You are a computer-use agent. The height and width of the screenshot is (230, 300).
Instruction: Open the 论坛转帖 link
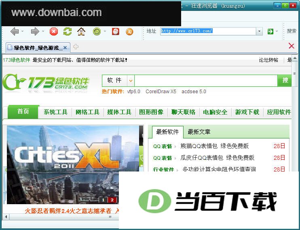point(268,60)
